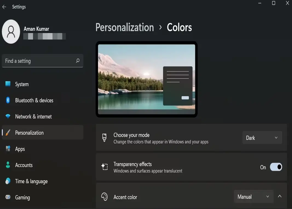
Task: Open Network & internet settings
Action: [x=42, y=117]
